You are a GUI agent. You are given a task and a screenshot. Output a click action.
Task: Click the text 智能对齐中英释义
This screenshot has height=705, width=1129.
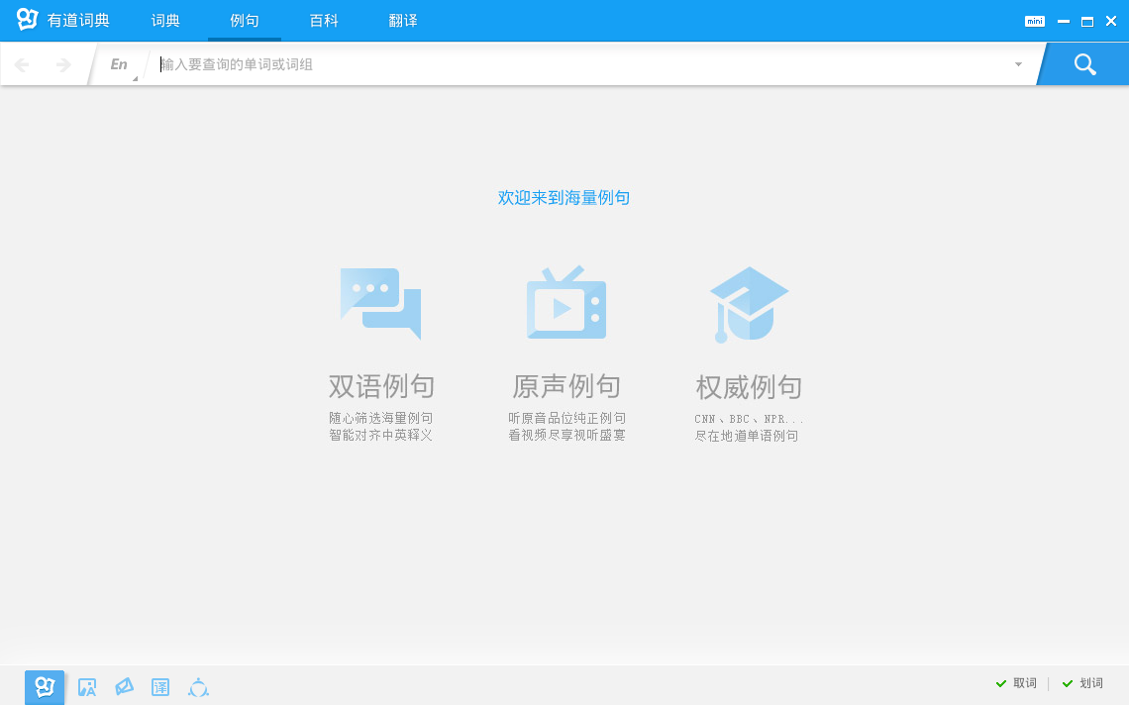381,435
